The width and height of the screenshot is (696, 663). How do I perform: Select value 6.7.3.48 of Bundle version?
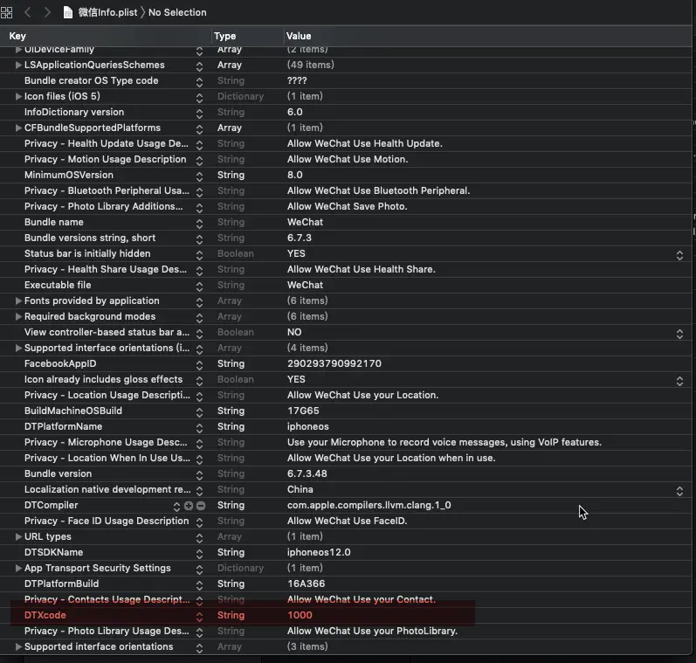pos(307,473)
